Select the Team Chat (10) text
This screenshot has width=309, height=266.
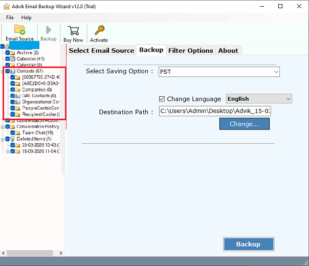(x=38, y=132)
